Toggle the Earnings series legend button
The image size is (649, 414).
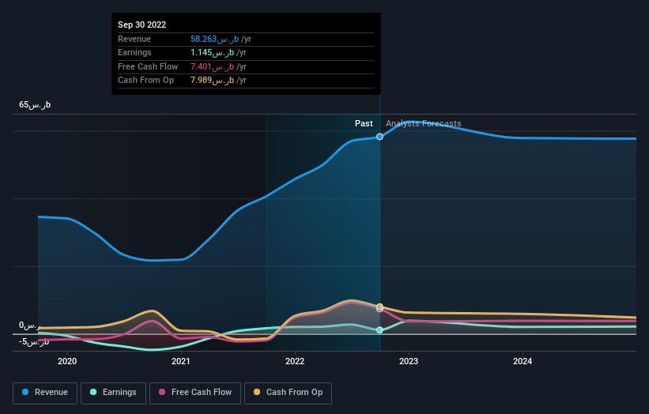coord(113,393)
